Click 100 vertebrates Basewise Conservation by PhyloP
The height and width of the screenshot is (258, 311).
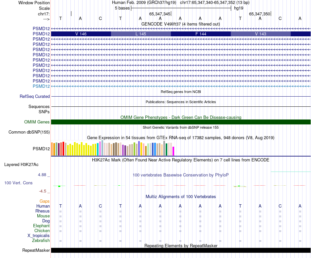tap(181, 175)
